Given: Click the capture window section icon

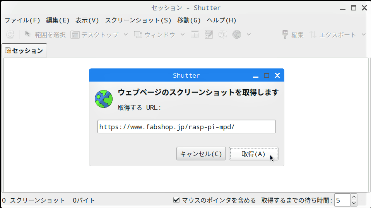Looking at the screenshot, I should pos(195,34).
